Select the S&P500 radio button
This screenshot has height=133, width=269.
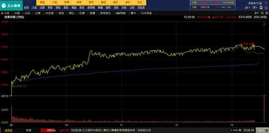coord(114,13)
